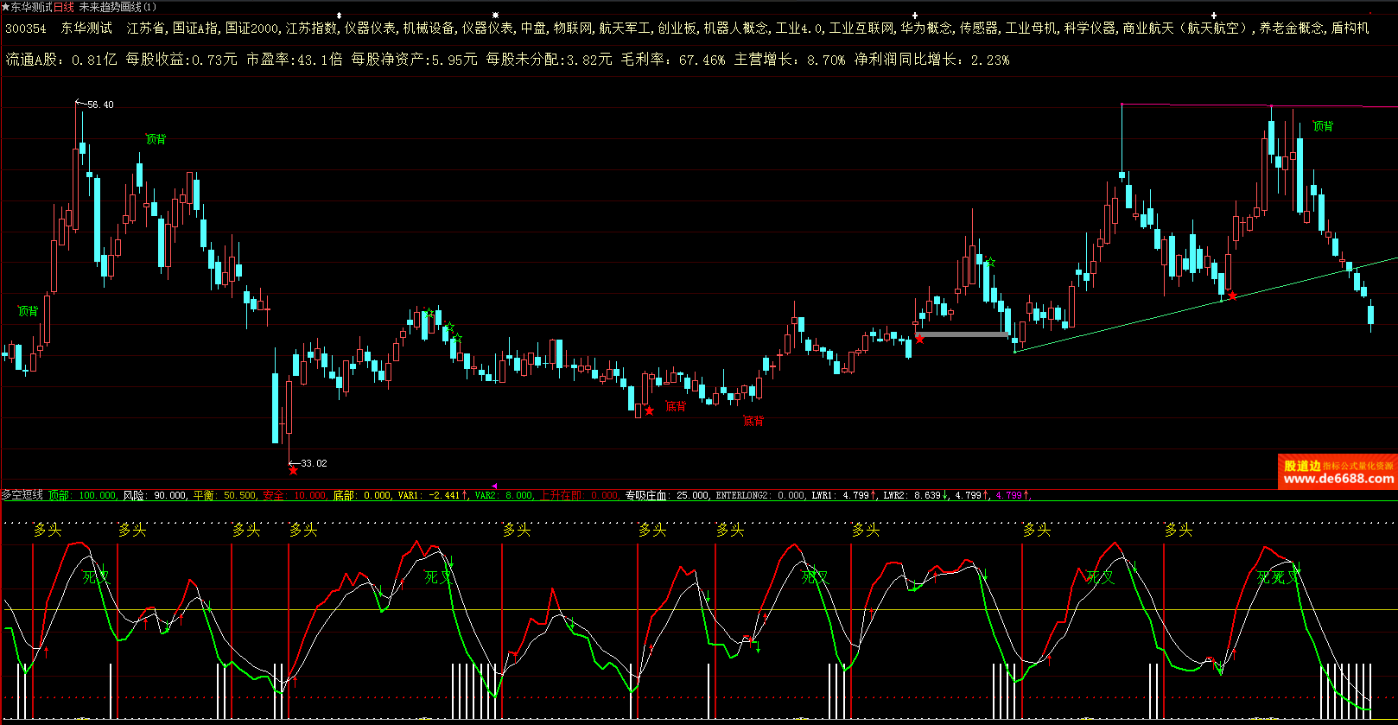Screen dimensions: 1398x725
Task: Click the red star on the green trendline
Action: (x=1232, y=296)
